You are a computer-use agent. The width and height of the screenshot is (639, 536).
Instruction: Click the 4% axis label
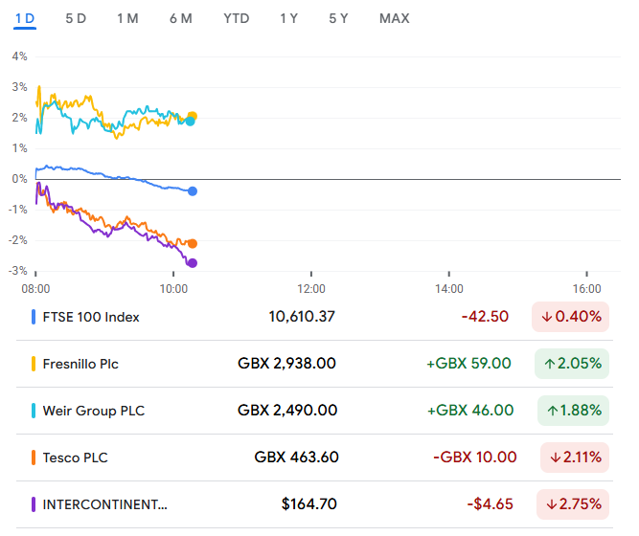[19, 56]
